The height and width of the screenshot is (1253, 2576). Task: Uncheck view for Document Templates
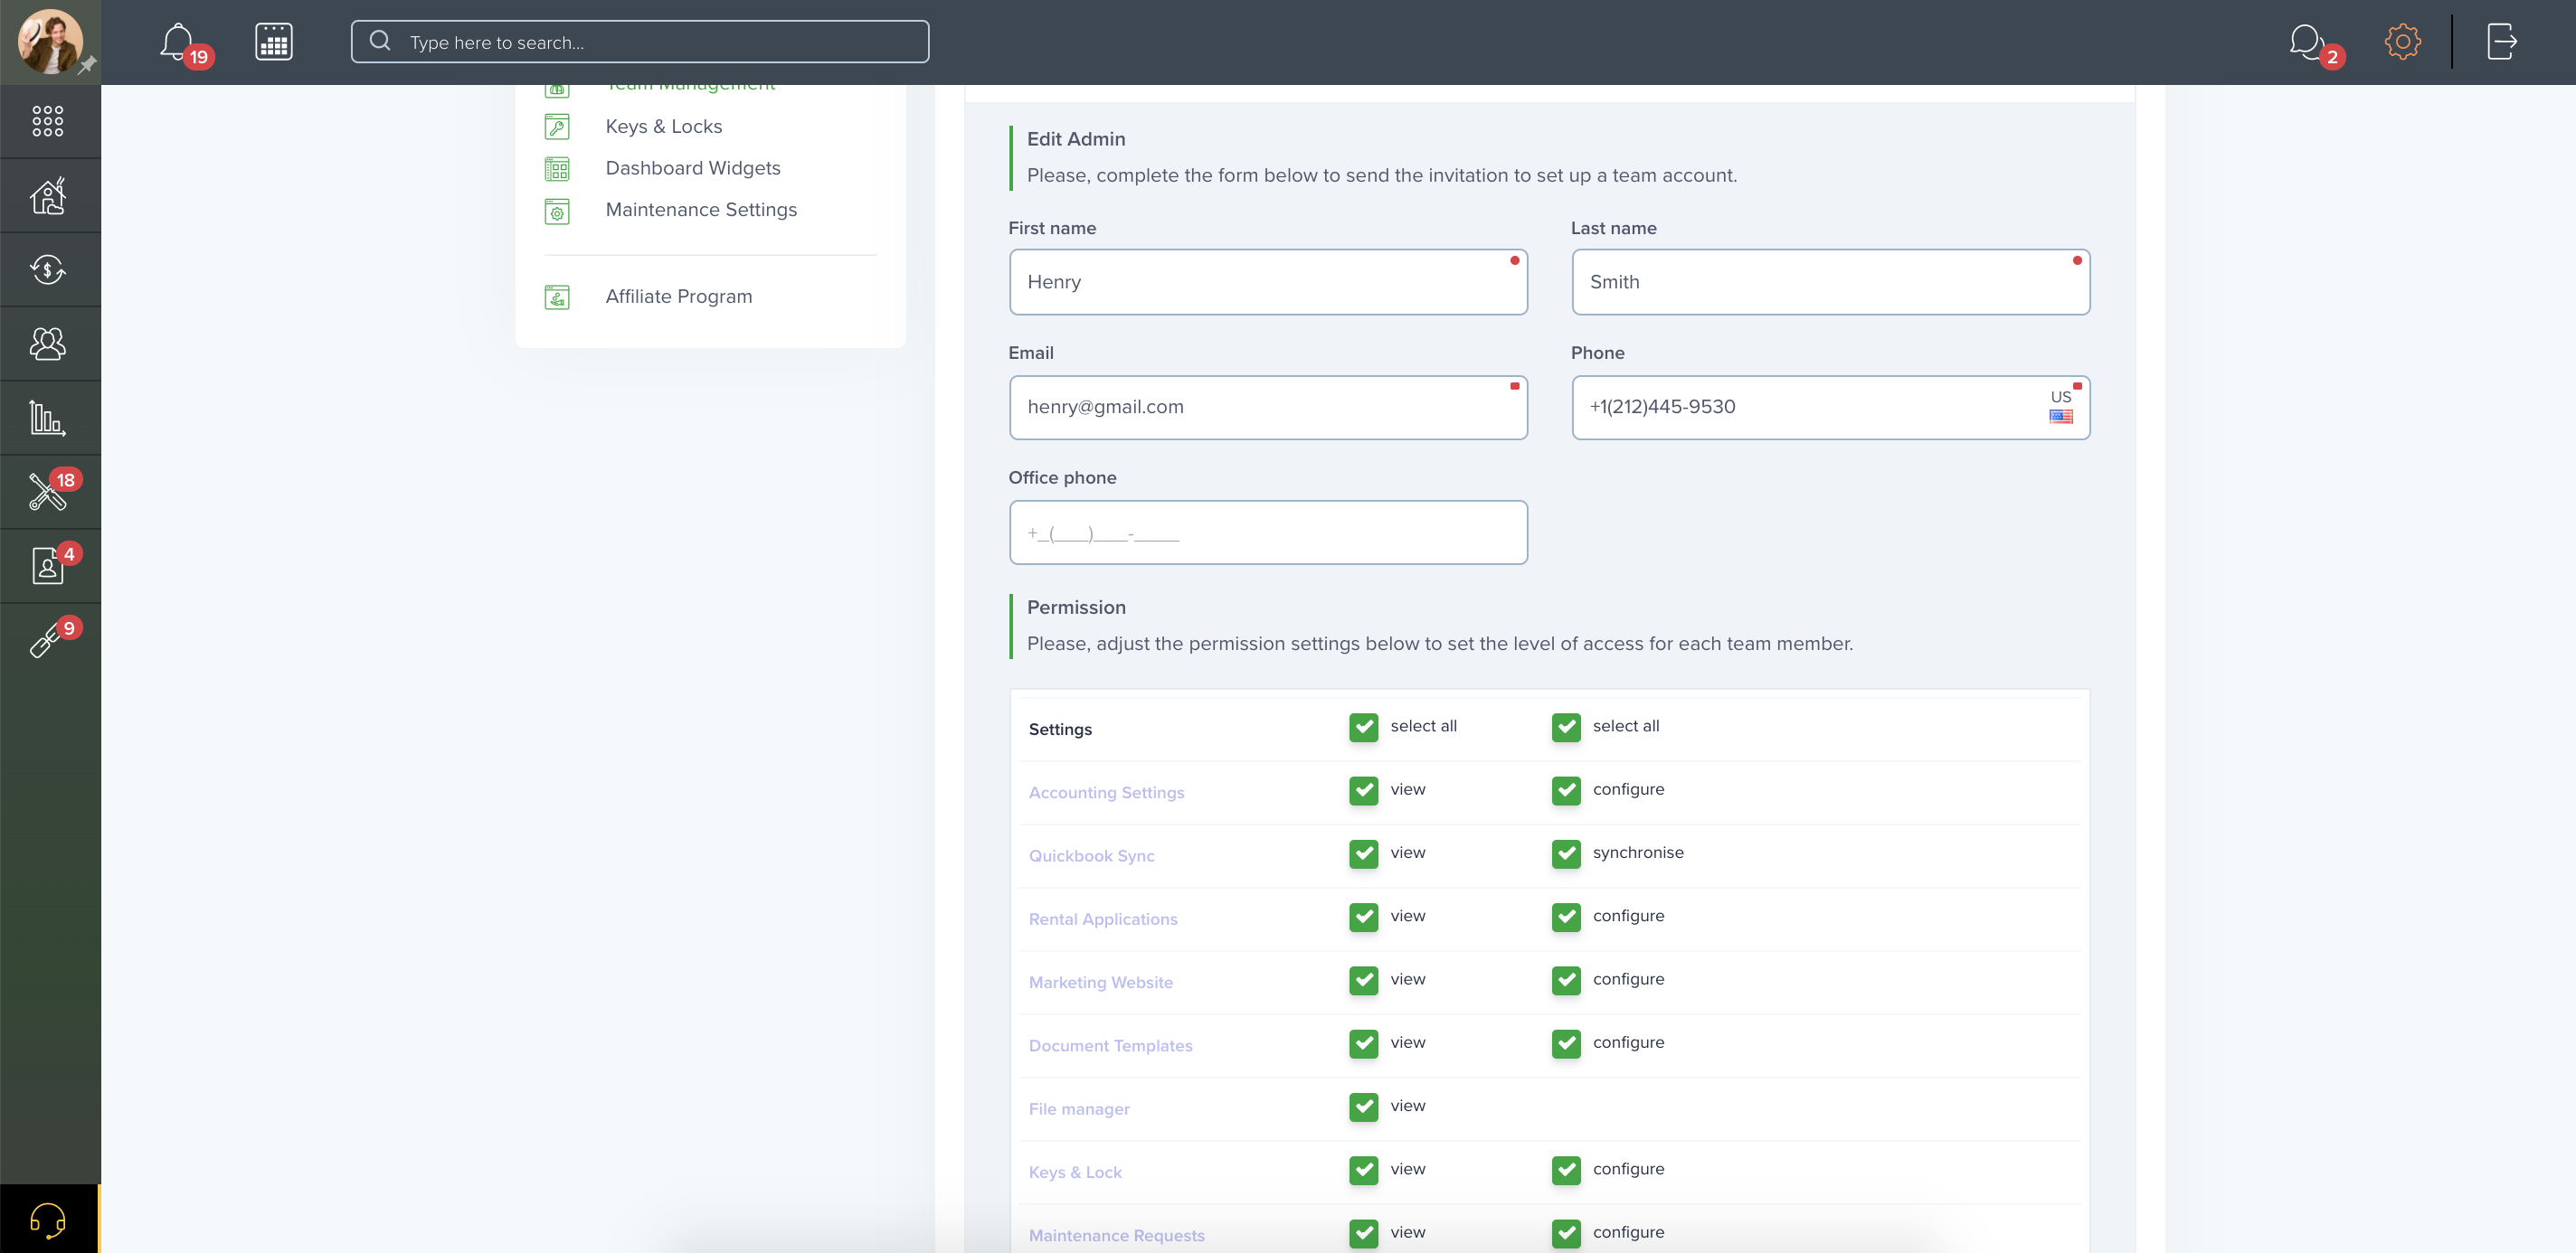pyautogui.click(x=1363, y=1043)
